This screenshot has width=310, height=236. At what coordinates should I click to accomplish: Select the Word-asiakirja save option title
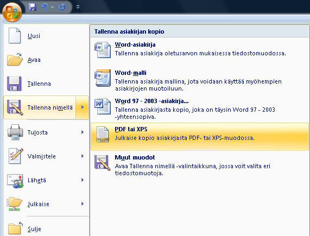click(x=135, y=44)
